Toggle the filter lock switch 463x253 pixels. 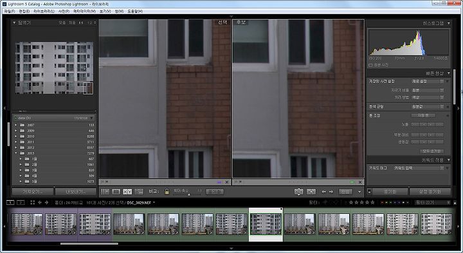[455, 203]
